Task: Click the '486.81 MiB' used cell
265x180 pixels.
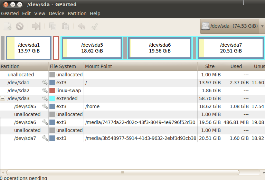Action: coord(236,122)
